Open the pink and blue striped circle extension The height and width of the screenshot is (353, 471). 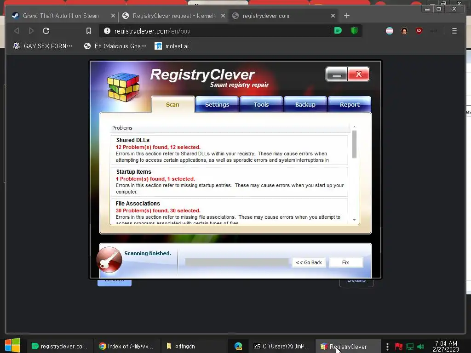click(x=390, y=31)
